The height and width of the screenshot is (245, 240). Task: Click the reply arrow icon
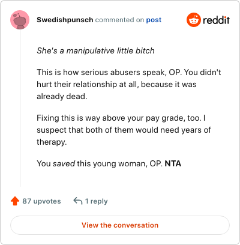78,201
